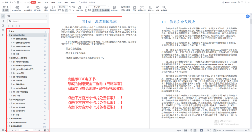This screenshot has height=132, width=252.
Task: Go to previous page in ribbon
Action: pos(86,7)
